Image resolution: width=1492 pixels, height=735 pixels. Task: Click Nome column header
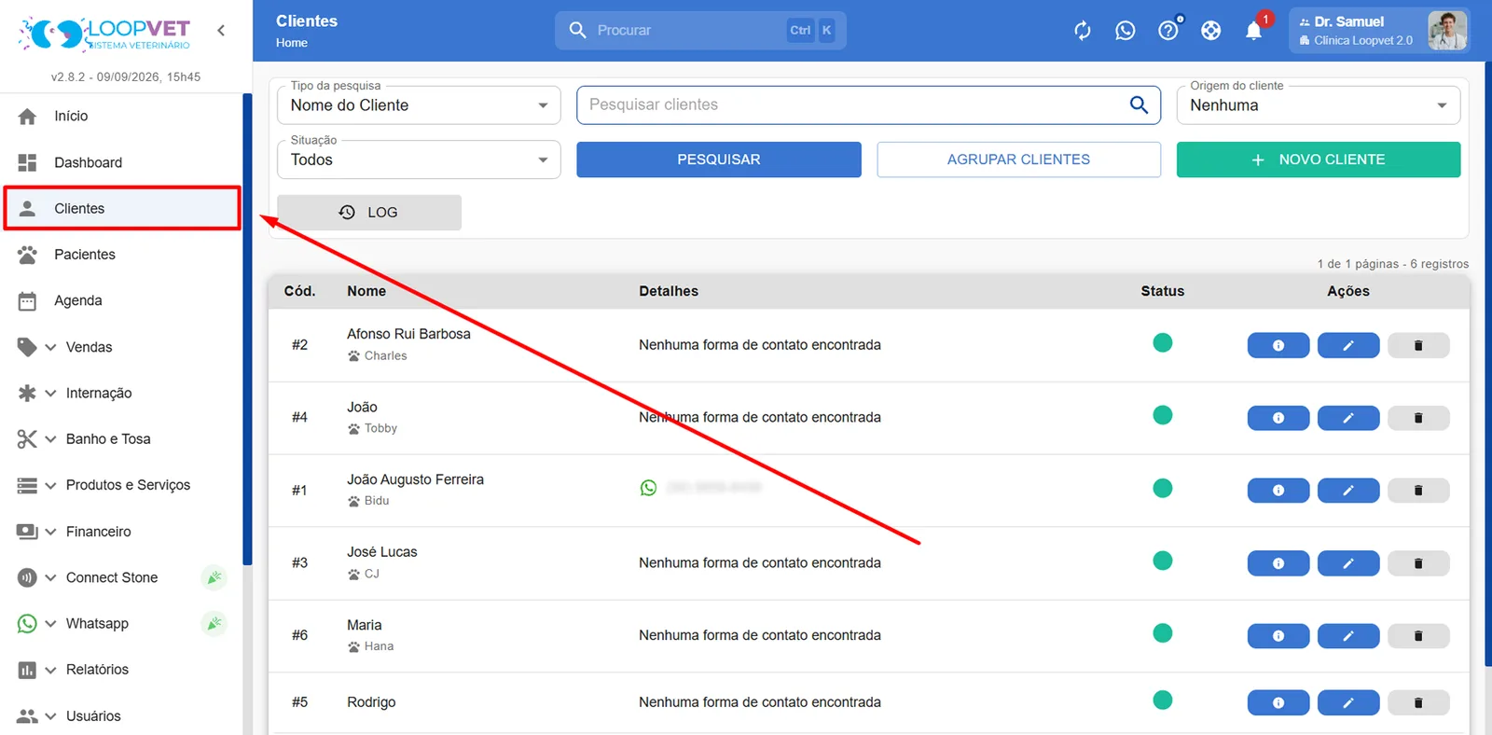(366, 291)
